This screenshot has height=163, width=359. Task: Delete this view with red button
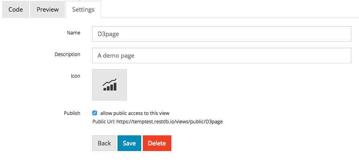tap(157, 143)
